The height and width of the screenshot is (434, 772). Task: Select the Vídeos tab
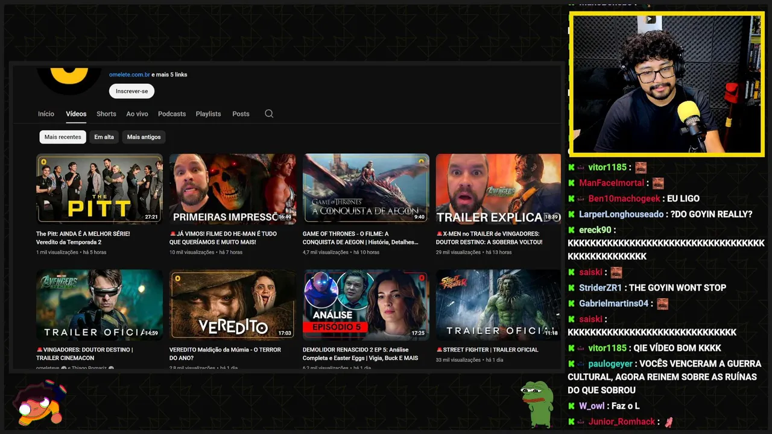[76, 113]
